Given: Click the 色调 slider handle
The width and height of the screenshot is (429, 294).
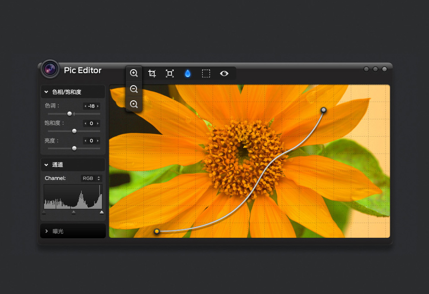Looking at the screenshot, I should 70,114.
